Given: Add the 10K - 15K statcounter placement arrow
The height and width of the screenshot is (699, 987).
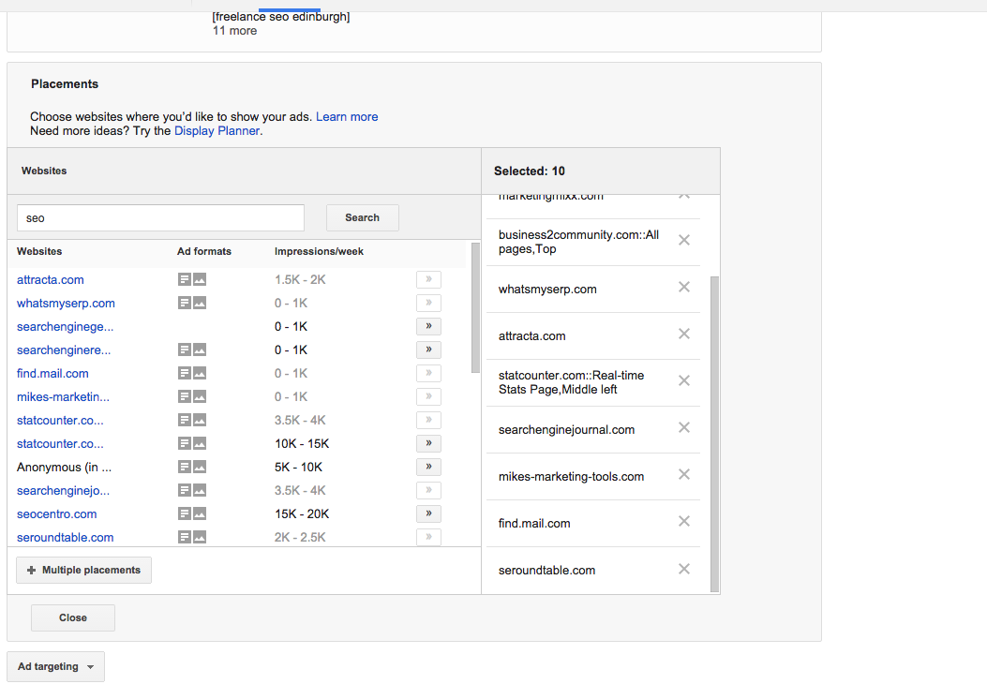Looking at the screenshot, I should click(428, 443).
